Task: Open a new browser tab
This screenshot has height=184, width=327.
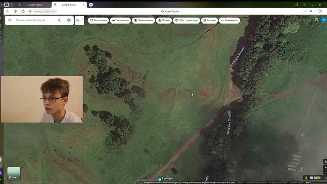Action: point(91,5)
